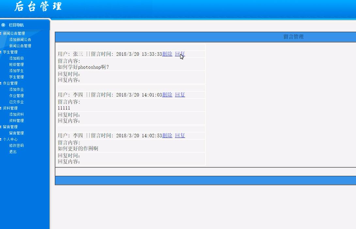Collapse the 新闻公告管理 section header

coord(14,33)
